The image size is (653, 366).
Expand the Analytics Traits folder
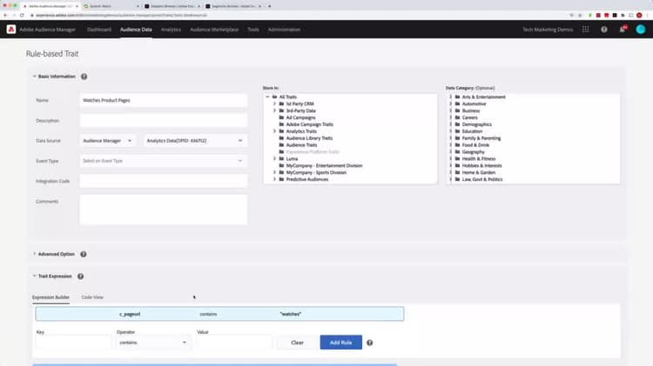click(274, 131)
